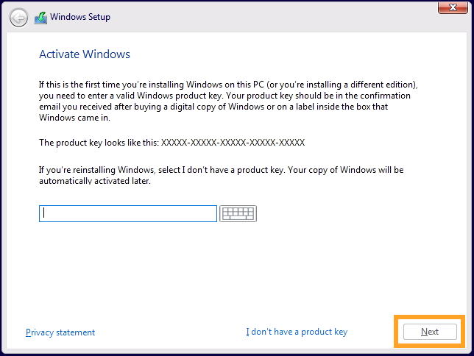Viewport: 474px width, 356px height.
Task: Click "The product key looks like this" label
Action: point(99,143)
